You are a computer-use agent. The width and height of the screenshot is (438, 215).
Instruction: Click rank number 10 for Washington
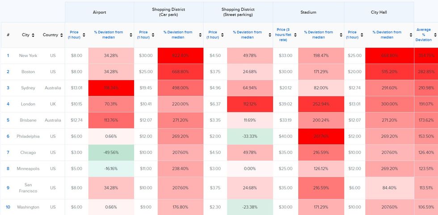pos(8,207)
